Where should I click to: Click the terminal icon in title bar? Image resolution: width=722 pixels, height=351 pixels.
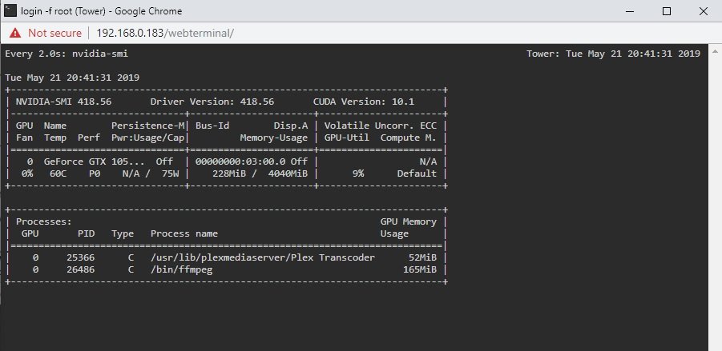pos(10,10)
